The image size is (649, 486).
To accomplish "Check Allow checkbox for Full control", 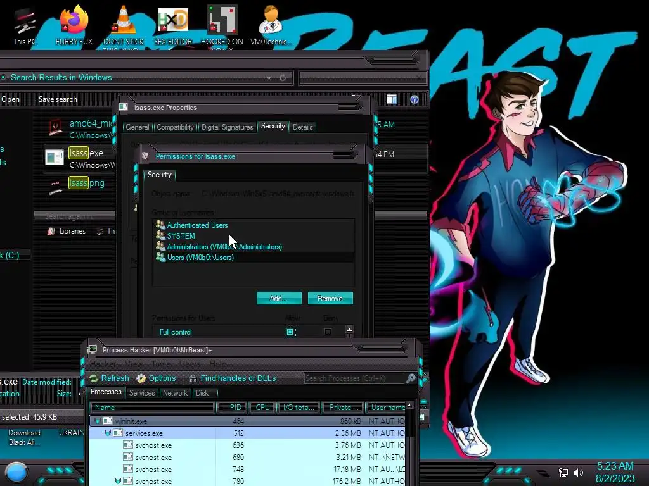I will click(x=290, y=332).
